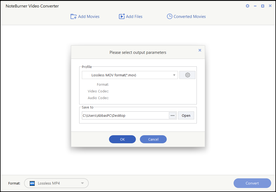Click the 'Video Codec:' label
This screenshot has height=192, width=276.
98,91
